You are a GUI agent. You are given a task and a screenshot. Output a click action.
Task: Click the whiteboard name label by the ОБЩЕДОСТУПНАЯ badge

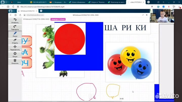tap(36, 19)
